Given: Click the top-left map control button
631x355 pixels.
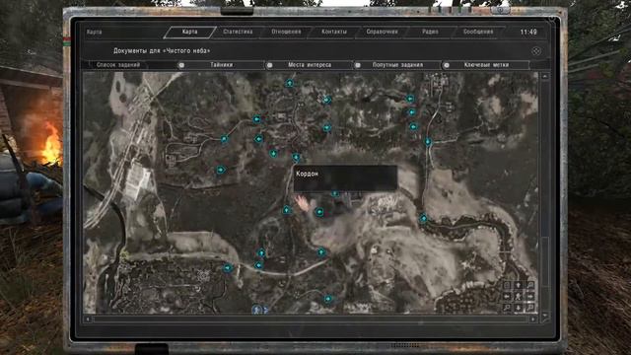Looking at the screenshot, I should pyautogui.click(x=507, y=285).
